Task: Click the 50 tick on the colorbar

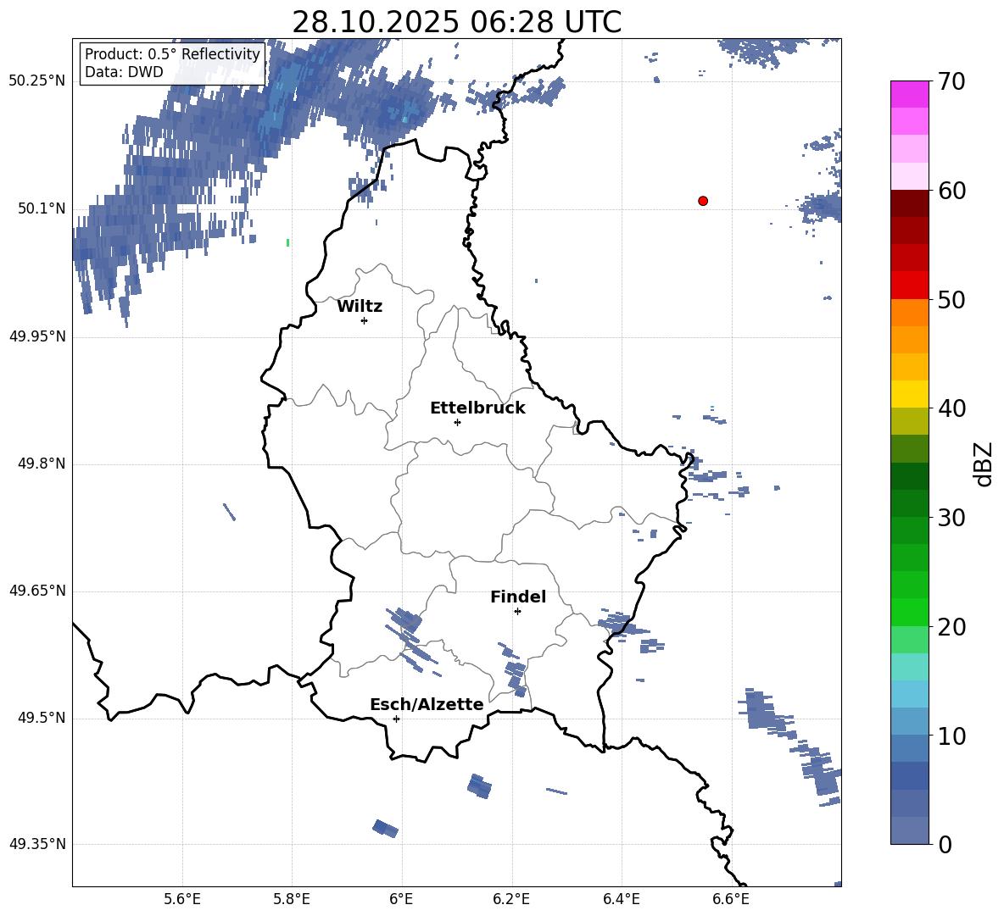Action: (952, 299)
